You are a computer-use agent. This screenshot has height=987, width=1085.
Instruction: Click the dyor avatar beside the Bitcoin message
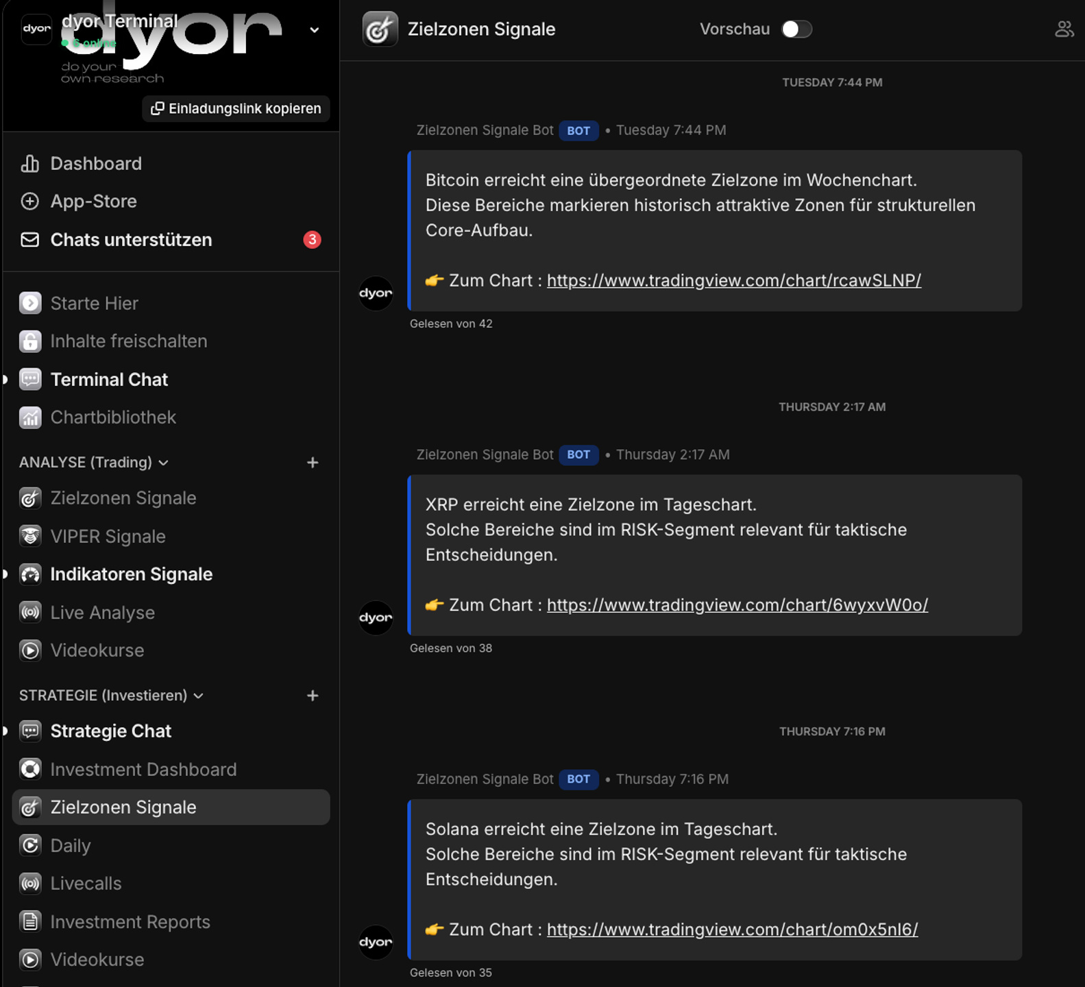point(376,293)
